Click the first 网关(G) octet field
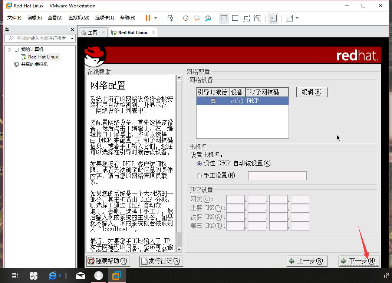The height and width of the screenshot is (283, 392). point(235,199)
